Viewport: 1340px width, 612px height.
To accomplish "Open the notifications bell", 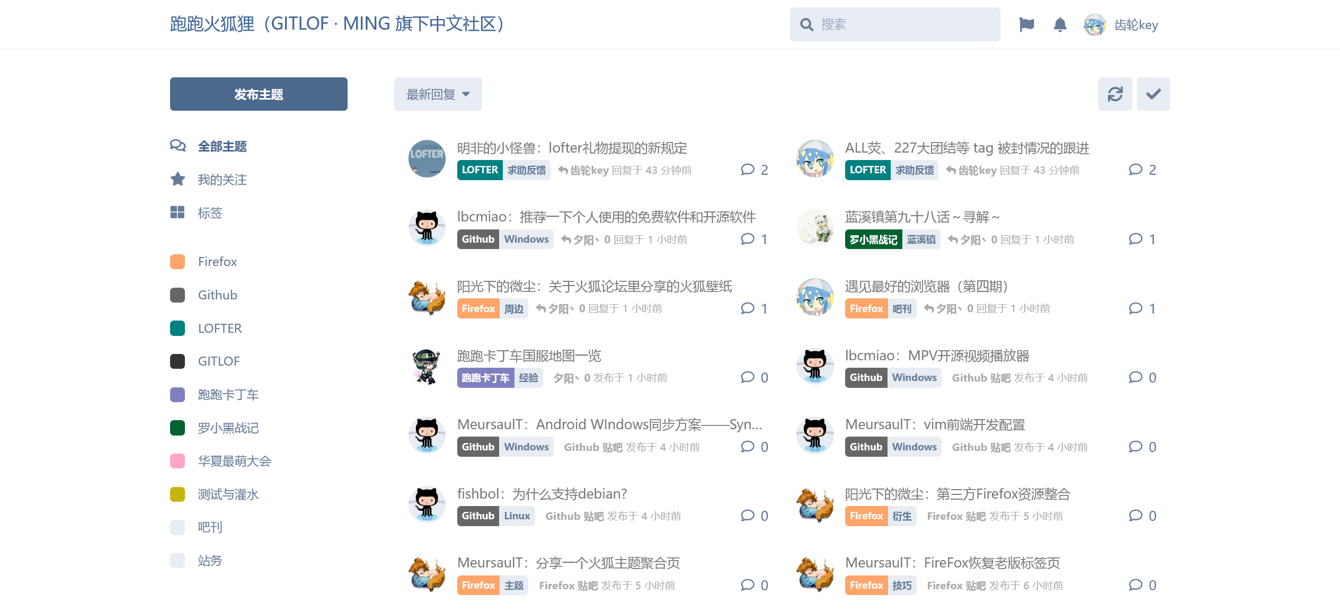I will point(1060,24).
